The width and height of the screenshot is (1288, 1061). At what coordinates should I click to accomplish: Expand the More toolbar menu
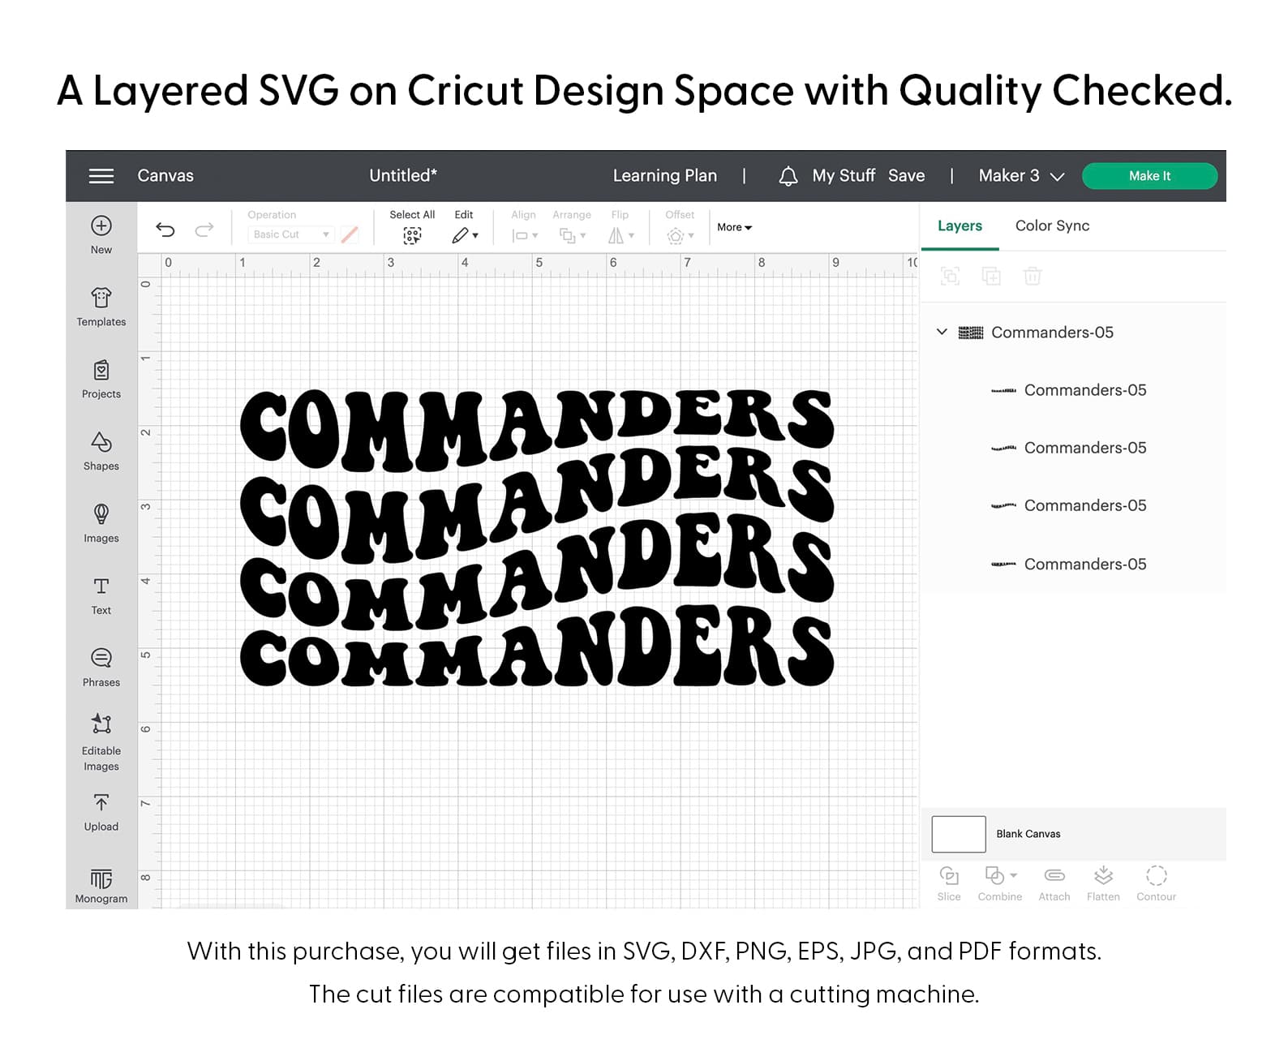(x=734, y=228)
